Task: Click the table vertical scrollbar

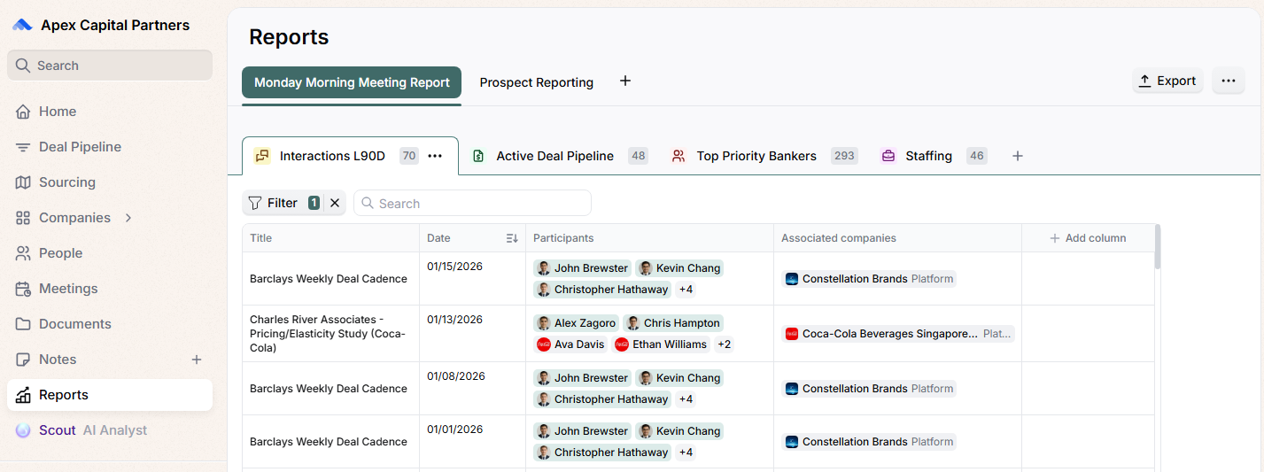Action: point(1158,246)
